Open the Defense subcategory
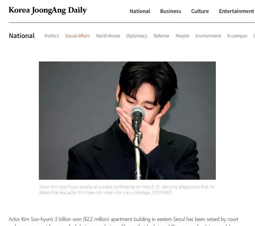Viewport: 255px width, 226px height. [161, 36]
